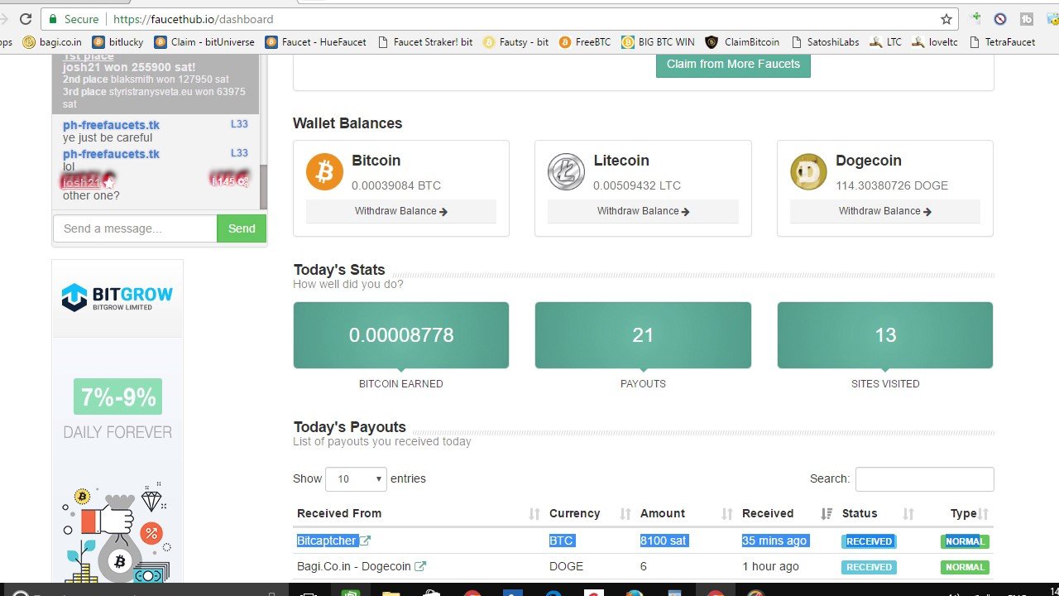This screenshot has height=596, width=1059.
Task: Focus the payouts Search box
Action: coord(925,479)
